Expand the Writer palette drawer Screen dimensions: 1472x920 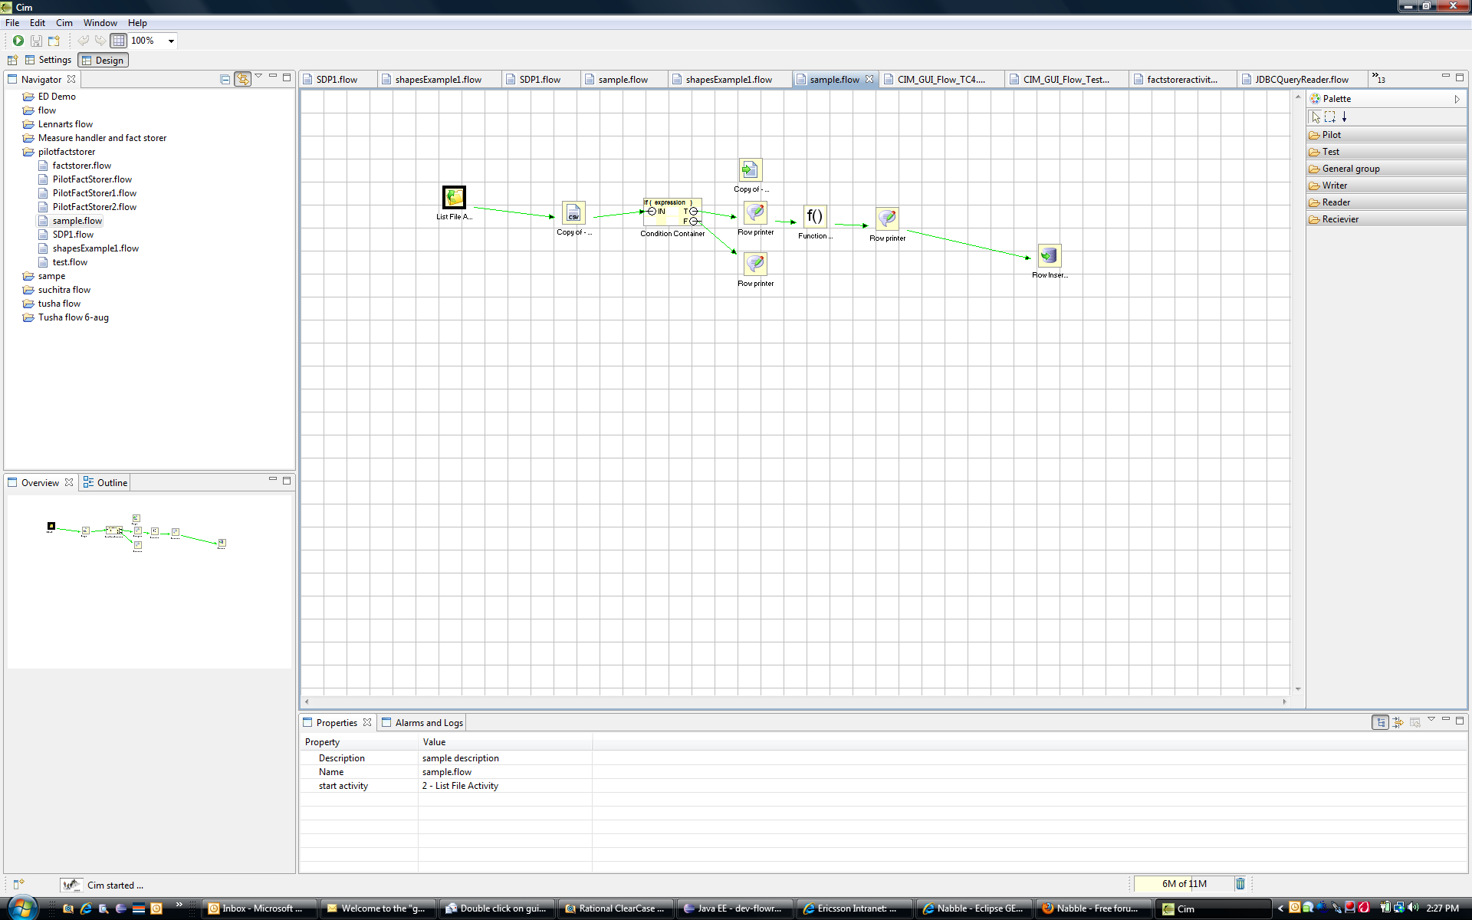pyautogui.click(x=1386, y=186)
